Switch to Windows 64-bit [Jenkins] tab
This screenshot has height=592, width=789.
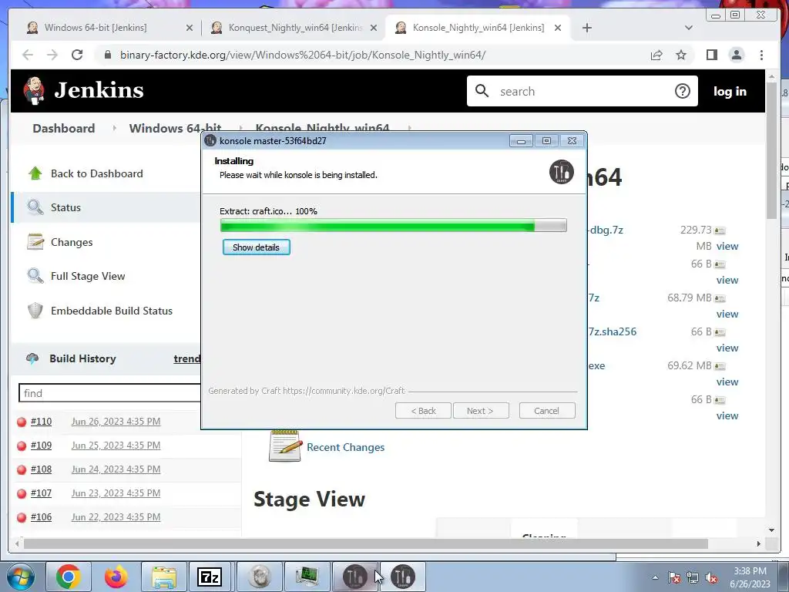click(x=96, y=28)
